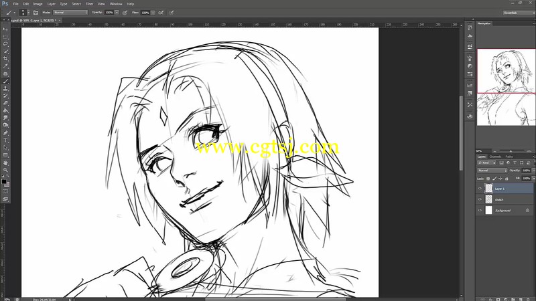Switch to the Channels tab
Viewport: 536px width, 301px height.
[x=495, y=157]
